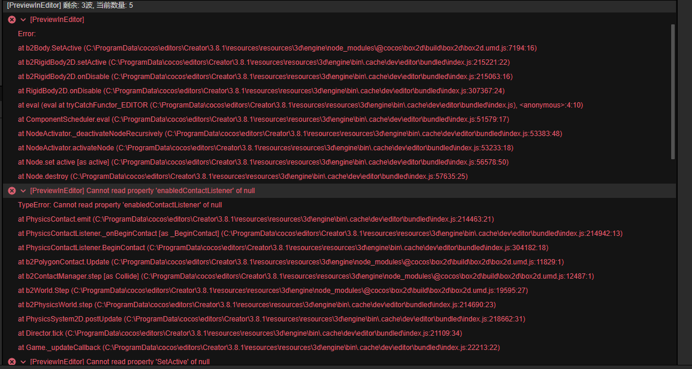
Task: Click the 'at Director.tick' stack line
Action: click(240, 333)
